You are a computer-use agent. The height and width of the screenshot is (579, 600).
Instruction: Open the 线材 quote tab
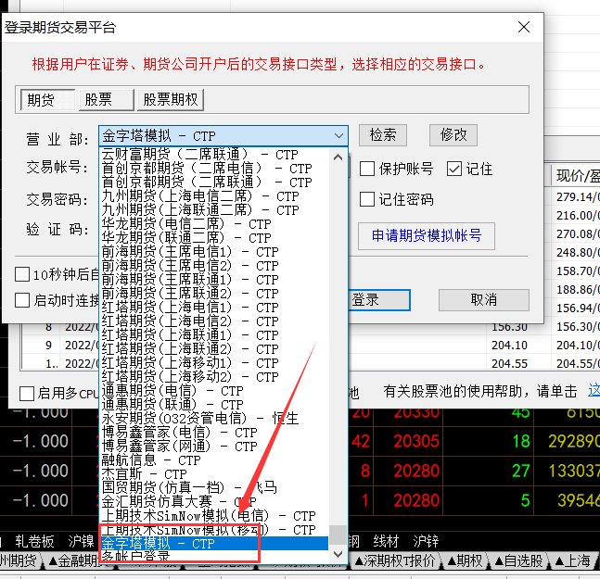(x=386, y=541)
